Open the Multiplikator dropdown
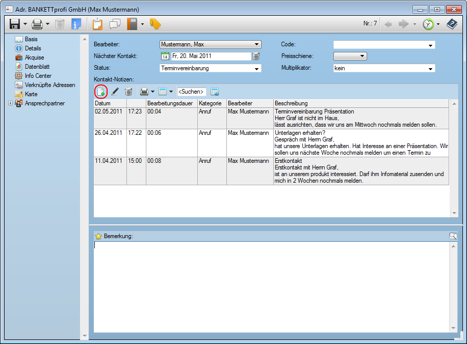The width and height of the screenshot is (467, 344). click(431, 68)
